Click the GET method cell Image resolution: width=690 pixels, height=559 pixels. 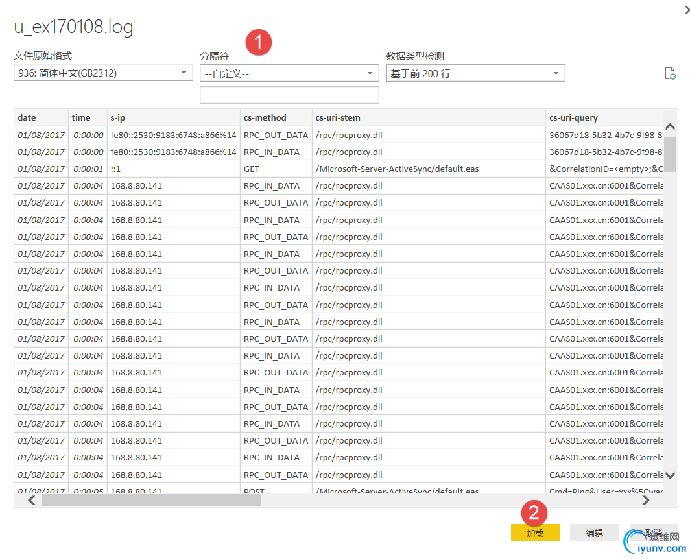pos(276,169)
